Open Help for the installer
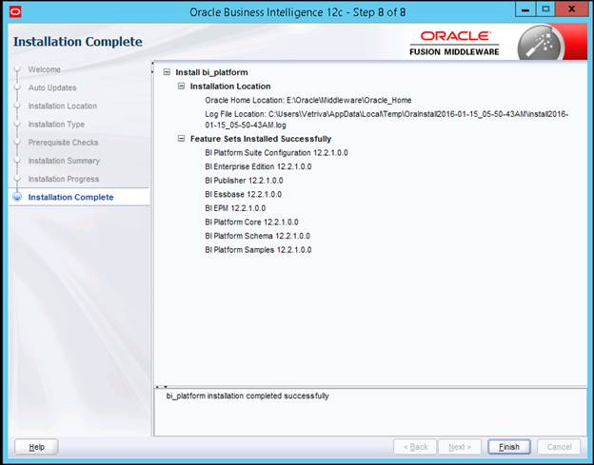 click(36, 447)
